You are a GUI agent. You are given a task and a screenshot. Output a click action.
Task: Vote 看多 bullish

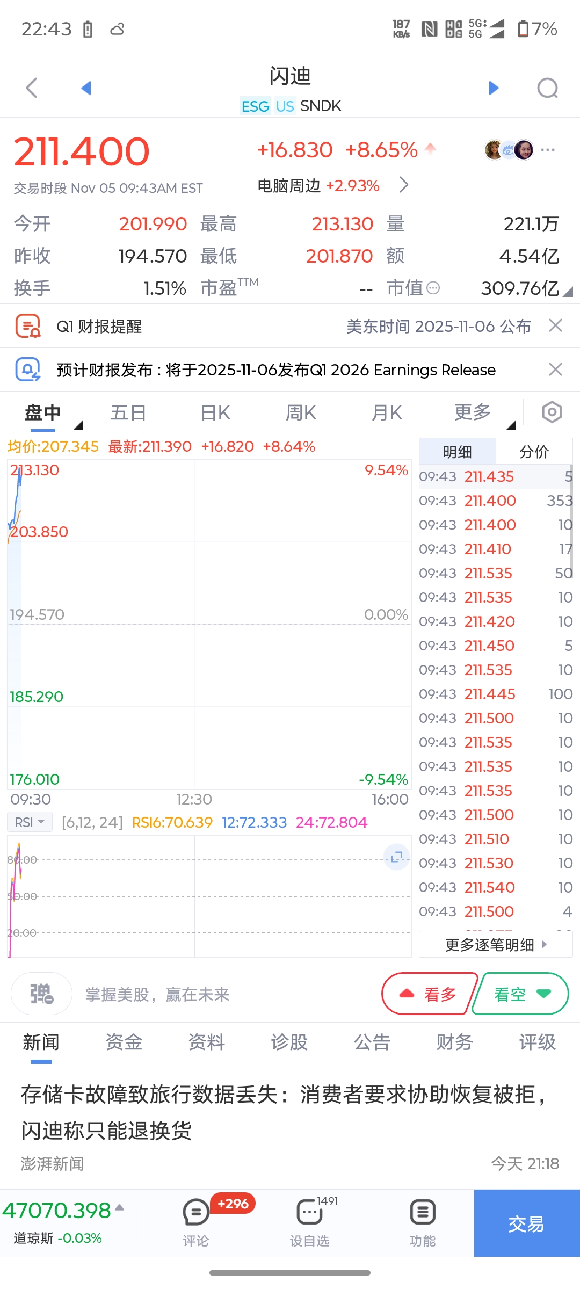tap(430, 994)
